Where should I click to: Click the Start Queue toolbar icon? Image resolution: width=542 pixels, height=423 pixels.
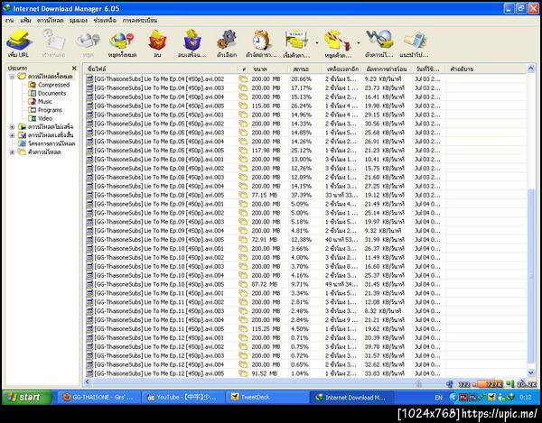[x=296, y=40]
